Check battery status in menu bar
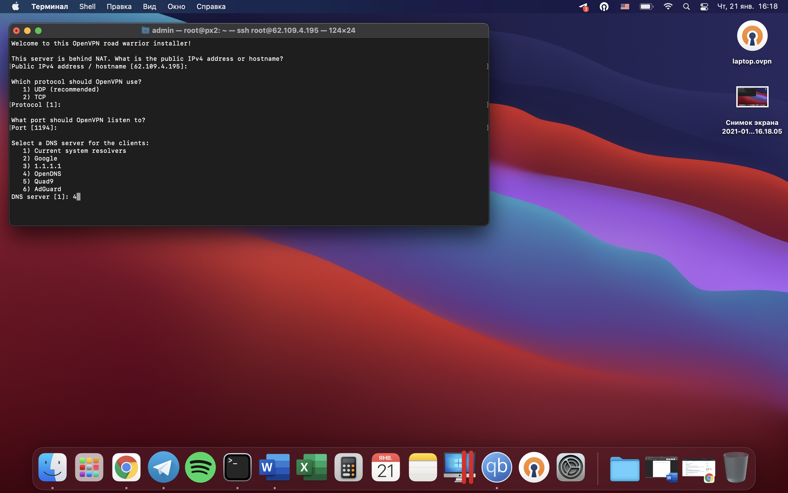The image size is (788, 493). click(x=646, y=7)
